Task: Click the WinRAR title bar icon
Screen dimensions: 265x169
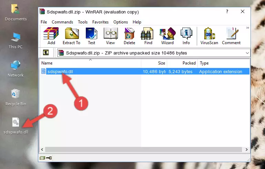Action: pos(42,11)
